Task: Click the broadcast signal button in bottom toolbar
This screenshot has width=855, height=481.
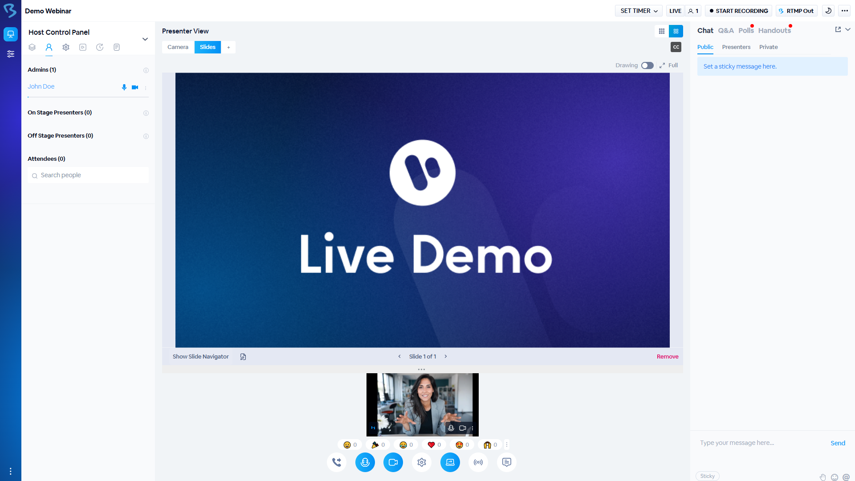Action: 478,462
